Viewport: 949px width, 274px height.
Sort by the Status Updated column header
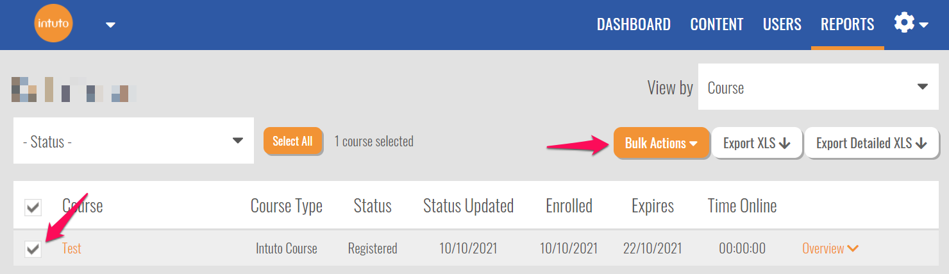pyautogui.click(x=468, y=206)
